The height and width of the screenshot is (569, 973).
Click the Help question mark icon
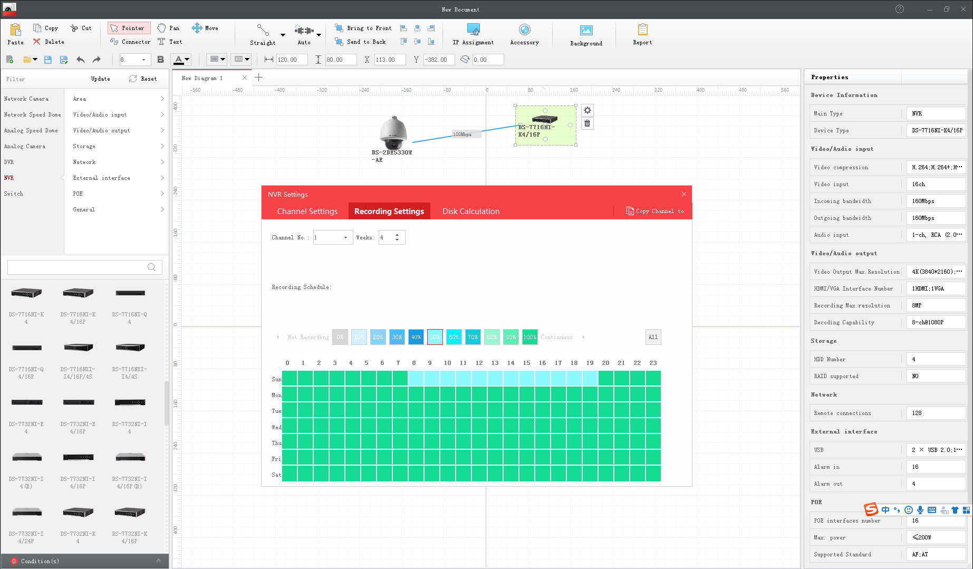(900, 9)
